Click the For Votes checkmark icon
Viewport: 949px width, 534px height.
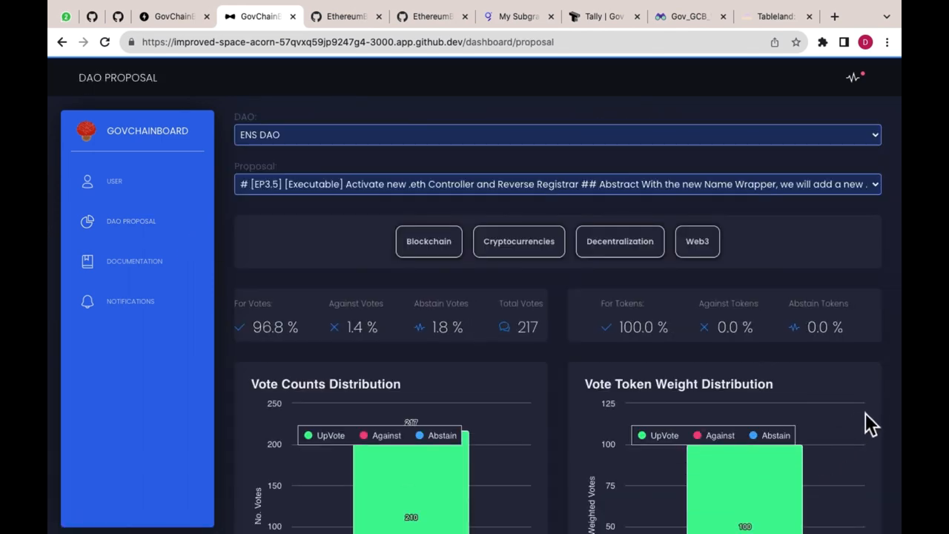coord(239,327)
